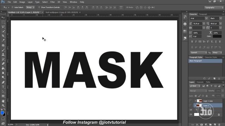Viewport: 225px width, 126px height.
Task: Select the Horizontal Type tool
Action: (x=3, y=87)
